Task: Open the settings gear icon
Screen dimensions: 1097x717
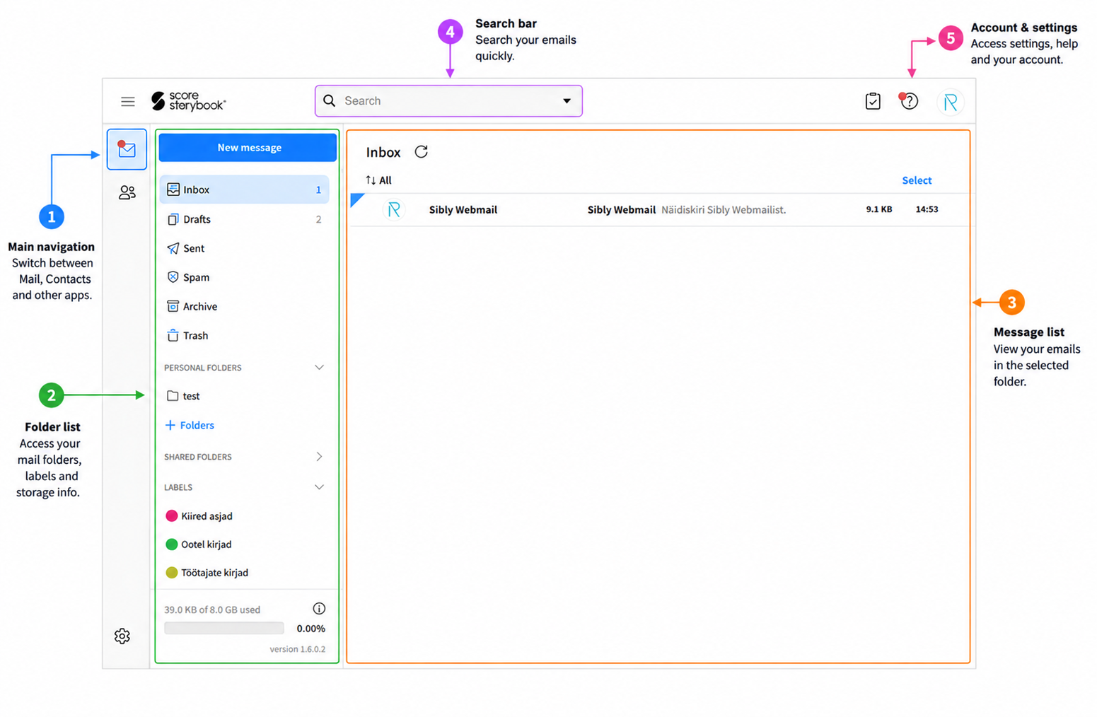Action: [x=122, y=636]
